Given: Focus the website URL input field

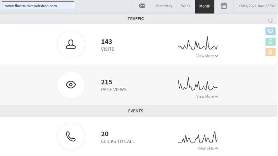Looking at the screenshot, I should click(38, 6).
